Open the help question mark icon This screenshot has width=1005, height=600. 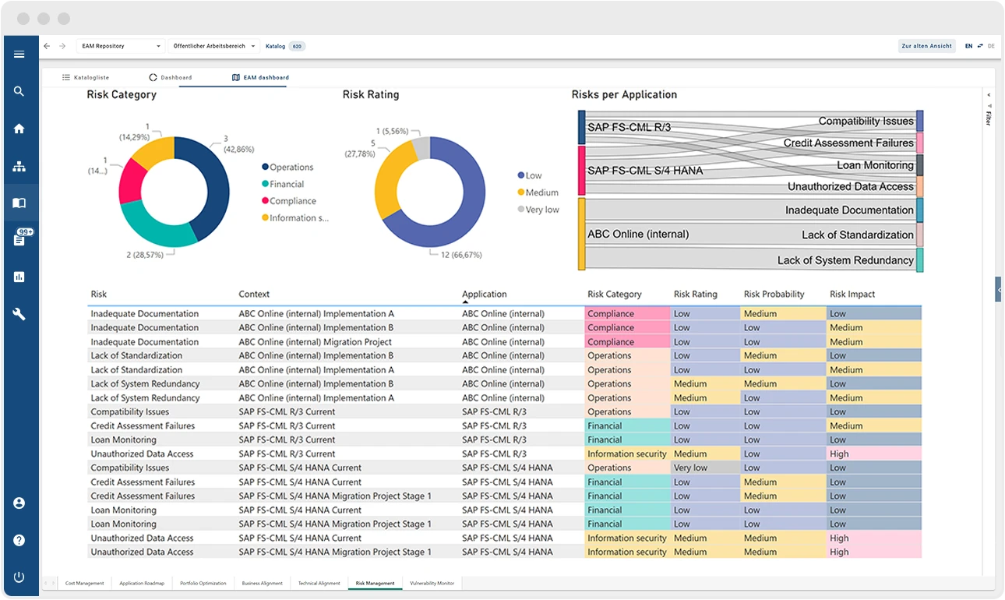(x=19, y=540)
